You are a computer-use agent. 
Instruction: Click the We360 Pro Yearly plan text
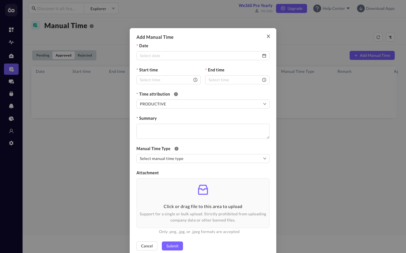[x=255, y=6]
